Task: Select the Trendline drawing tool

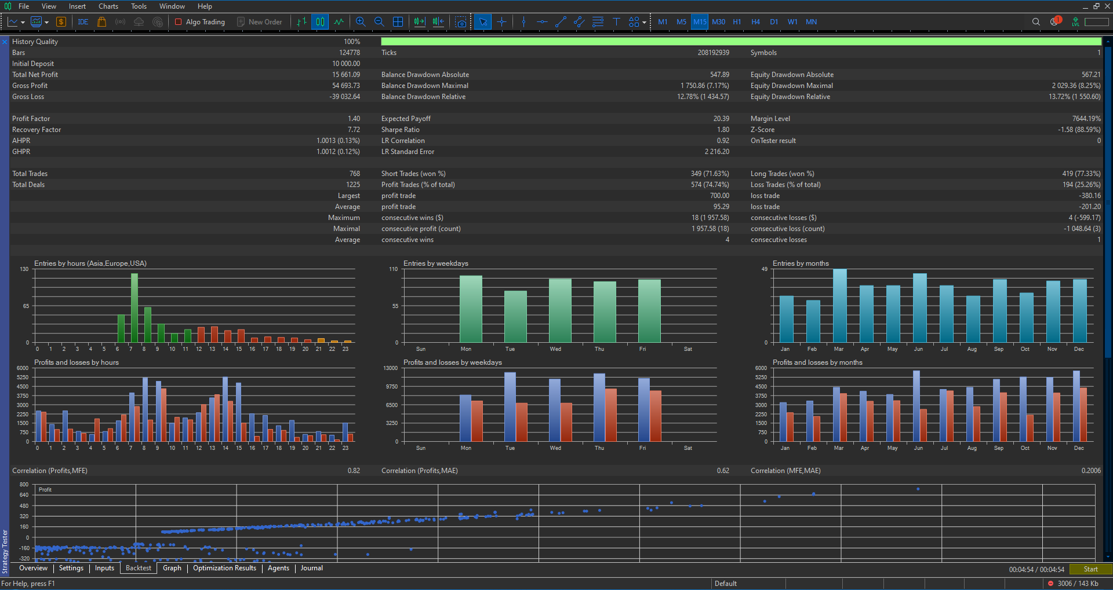Action: [561, 21]
